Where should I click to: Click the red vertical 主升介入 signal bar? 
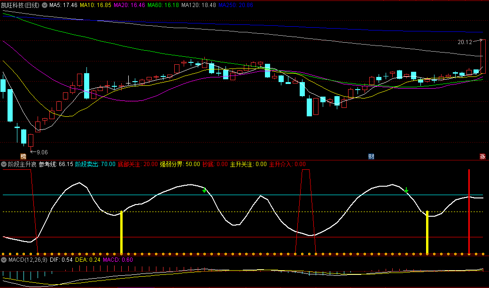469,212
